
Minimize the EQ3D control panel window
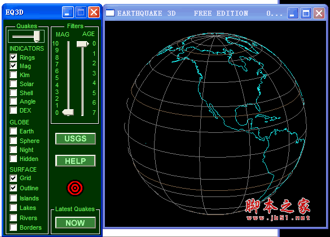[x=68, y=12]
